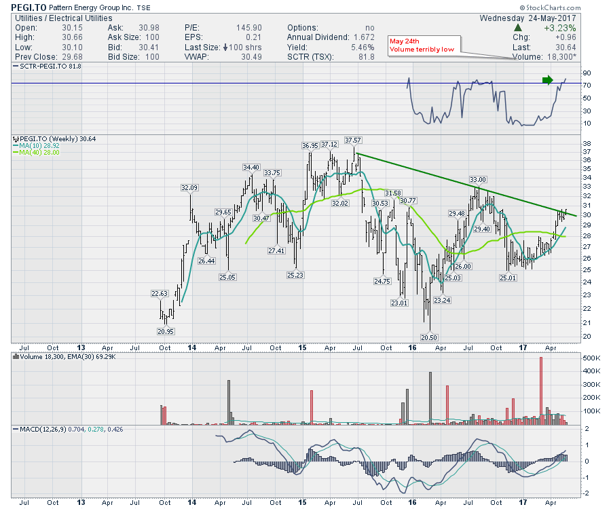
Task: Click the down arrow beside Last Size 100 shrs
Action: (x=225, y=48)
